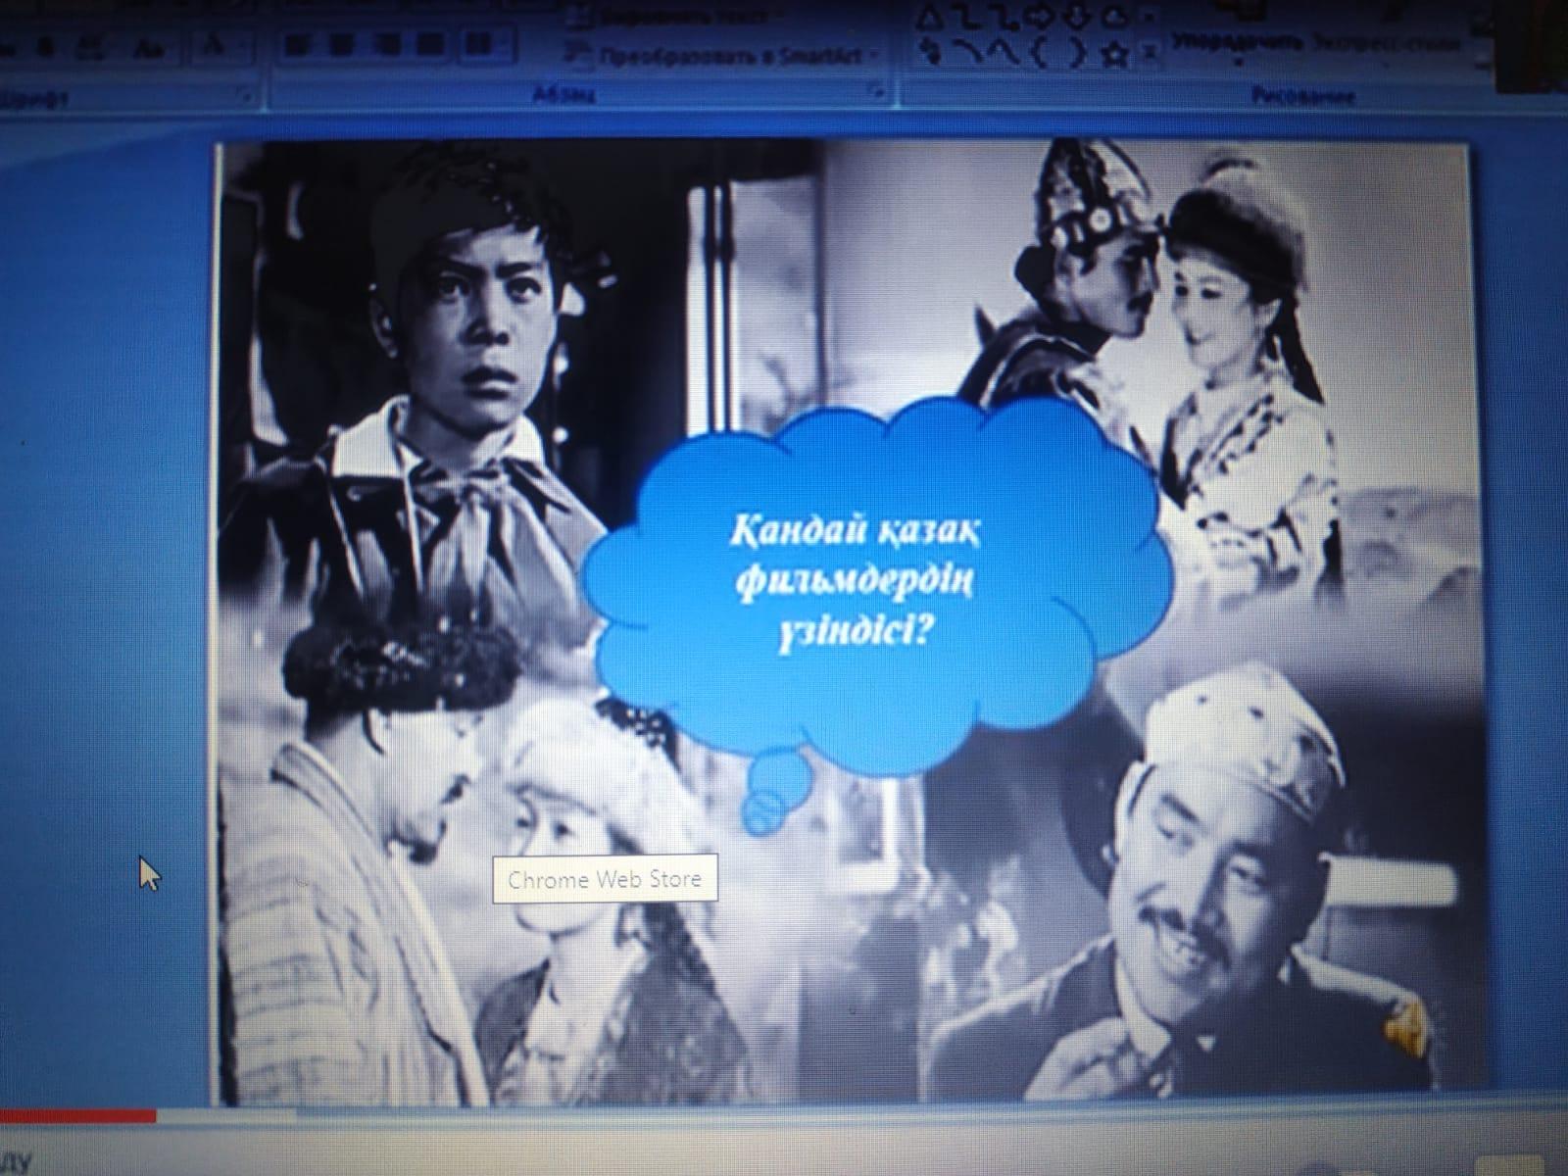Open the 'Упорядочить' arrange menu
1568x1176 pixels.
1237,43
